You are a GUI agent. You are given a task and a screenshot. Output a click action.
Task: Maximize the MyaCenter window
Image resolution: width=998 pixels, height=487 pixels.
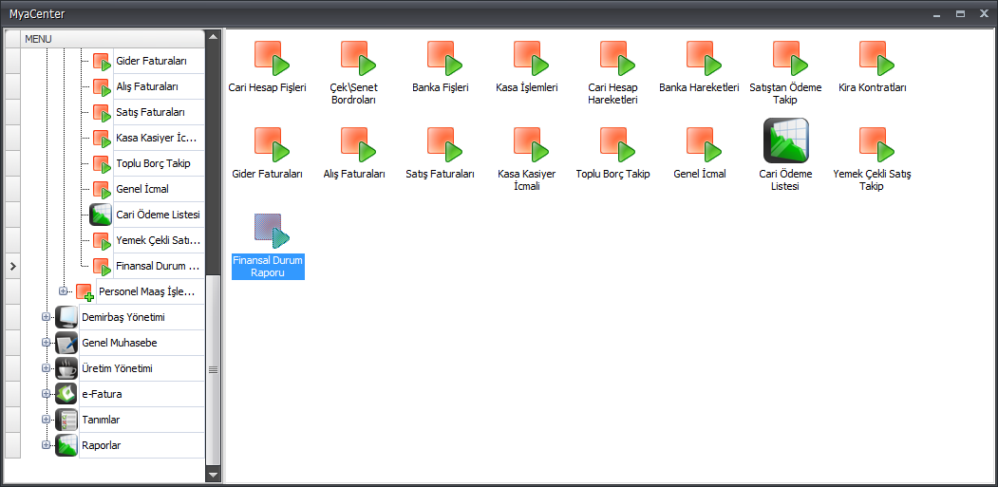[960, 13]
